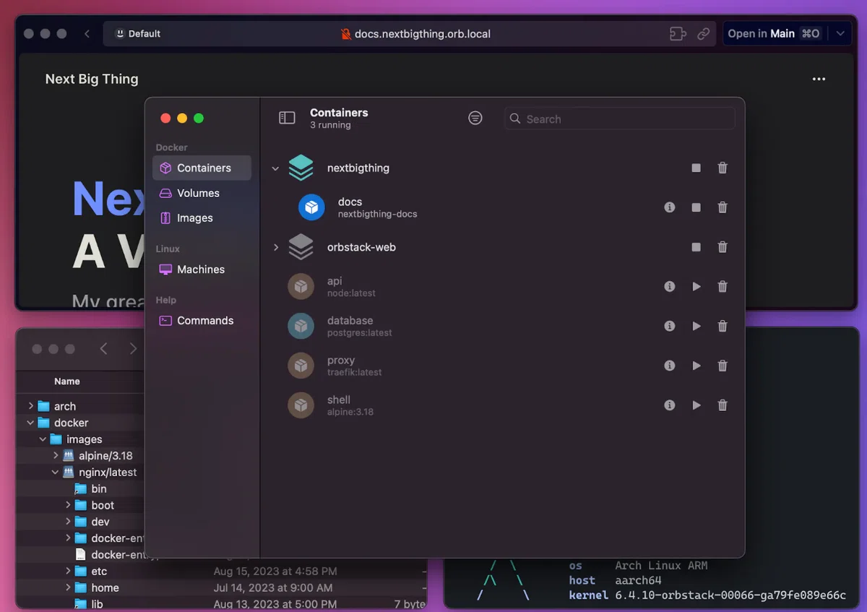Collapse the nextbigthing group

point(275,168)
